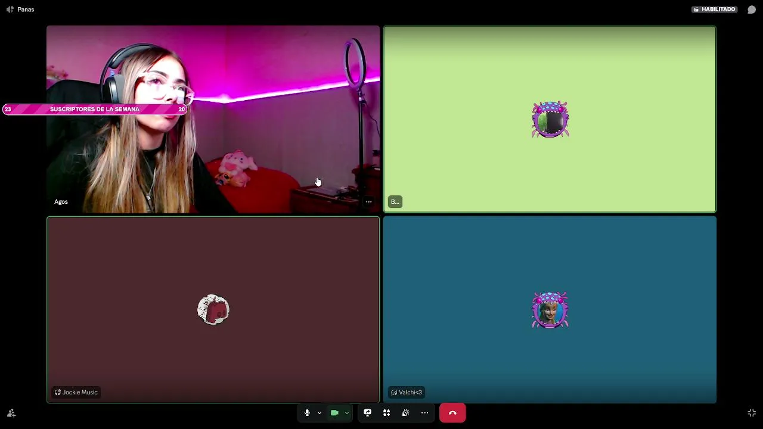This screenshot has width=763, height=429.
Task: Select the Valchi<3 avatar
Action: [x=550, y=310]
